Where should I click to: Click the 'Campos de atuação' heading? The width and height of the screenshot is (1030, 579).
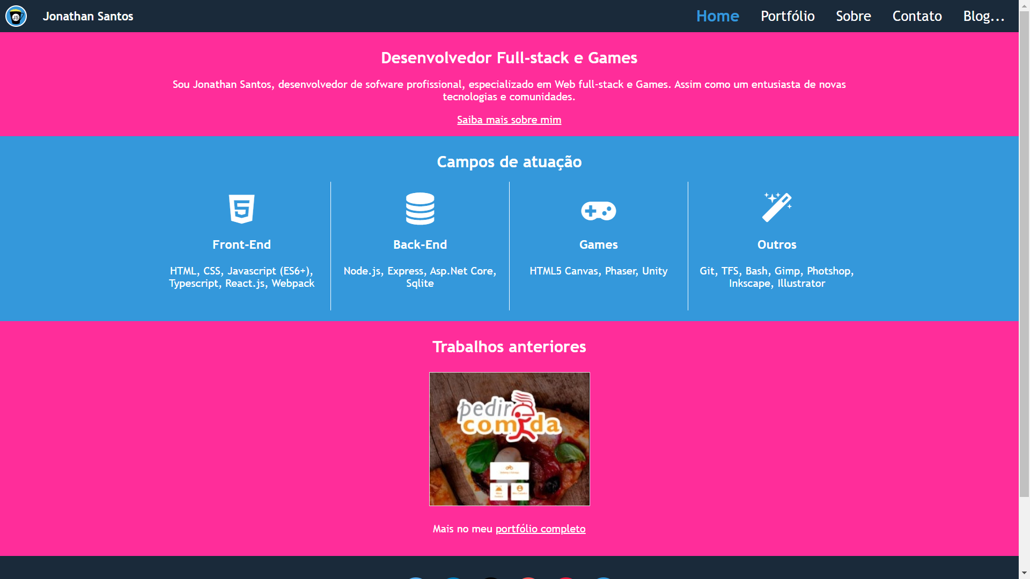tap(509, 162)
